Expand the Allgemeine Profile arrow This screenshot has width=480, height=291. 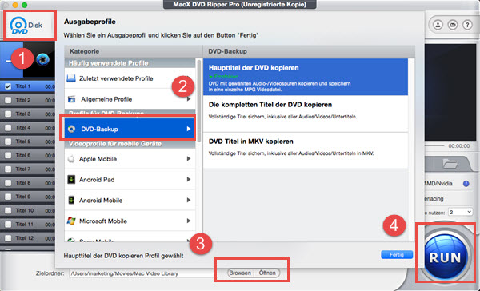[189, 99]
